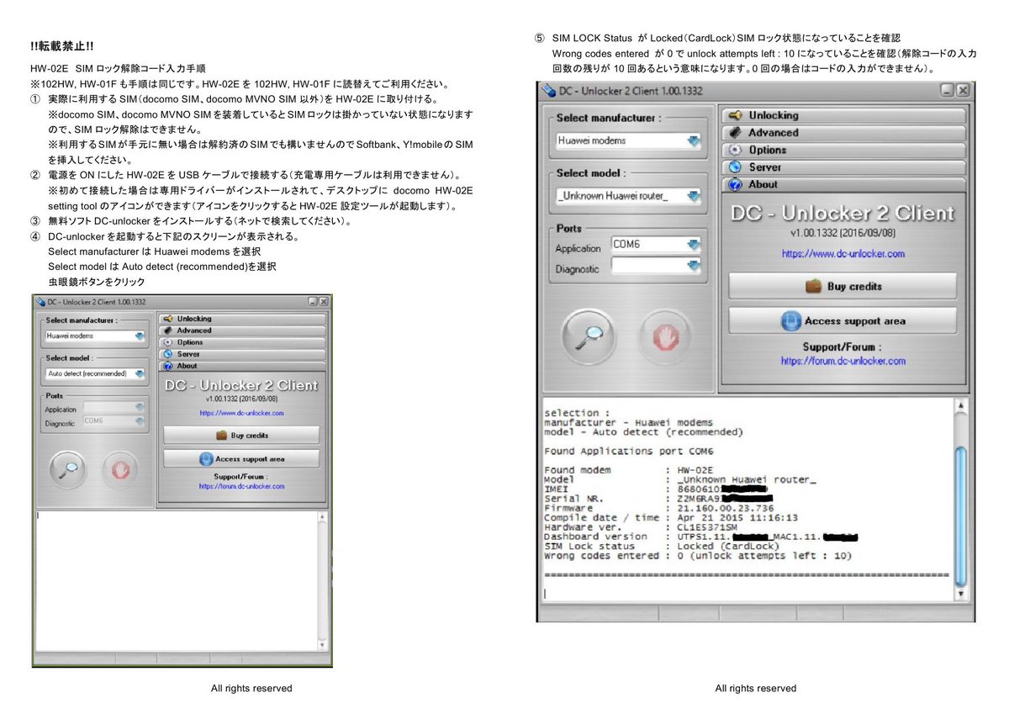Click Access support area button in small window

241,459
